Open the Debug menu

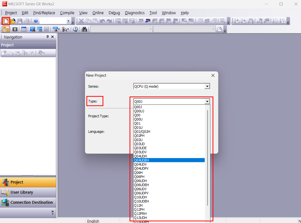point(114,13)
